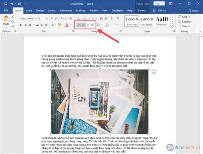
Task: Select the photo collage image
Action: tap(100, 102)
